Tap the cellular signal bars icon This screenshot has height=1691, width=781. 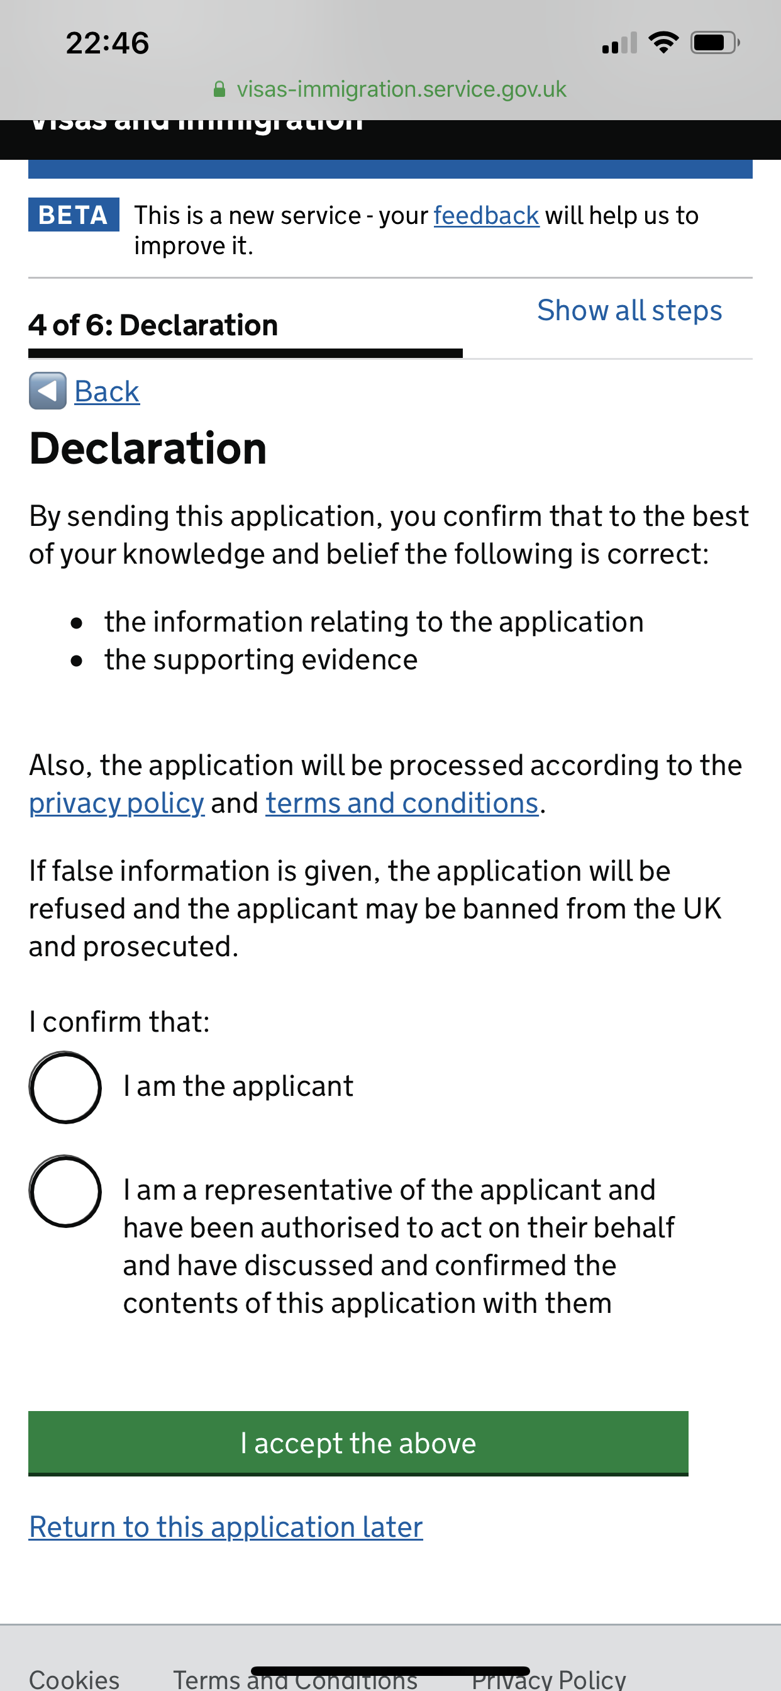coord(619,43)
